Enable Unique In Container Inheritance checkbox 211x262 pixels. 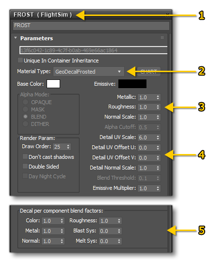tap(20, 60)
